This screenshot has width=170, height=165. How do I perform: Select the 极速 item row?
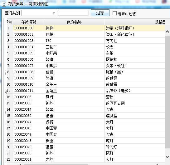click(86, 141)
